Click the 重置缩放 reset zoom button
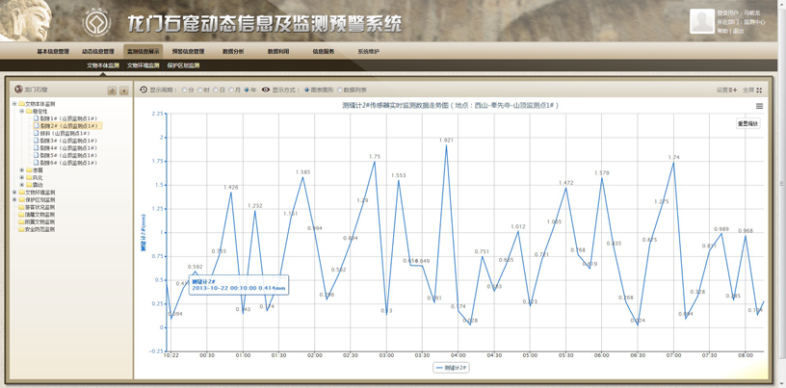The image size is (786, 388). (x=747, y=123)
